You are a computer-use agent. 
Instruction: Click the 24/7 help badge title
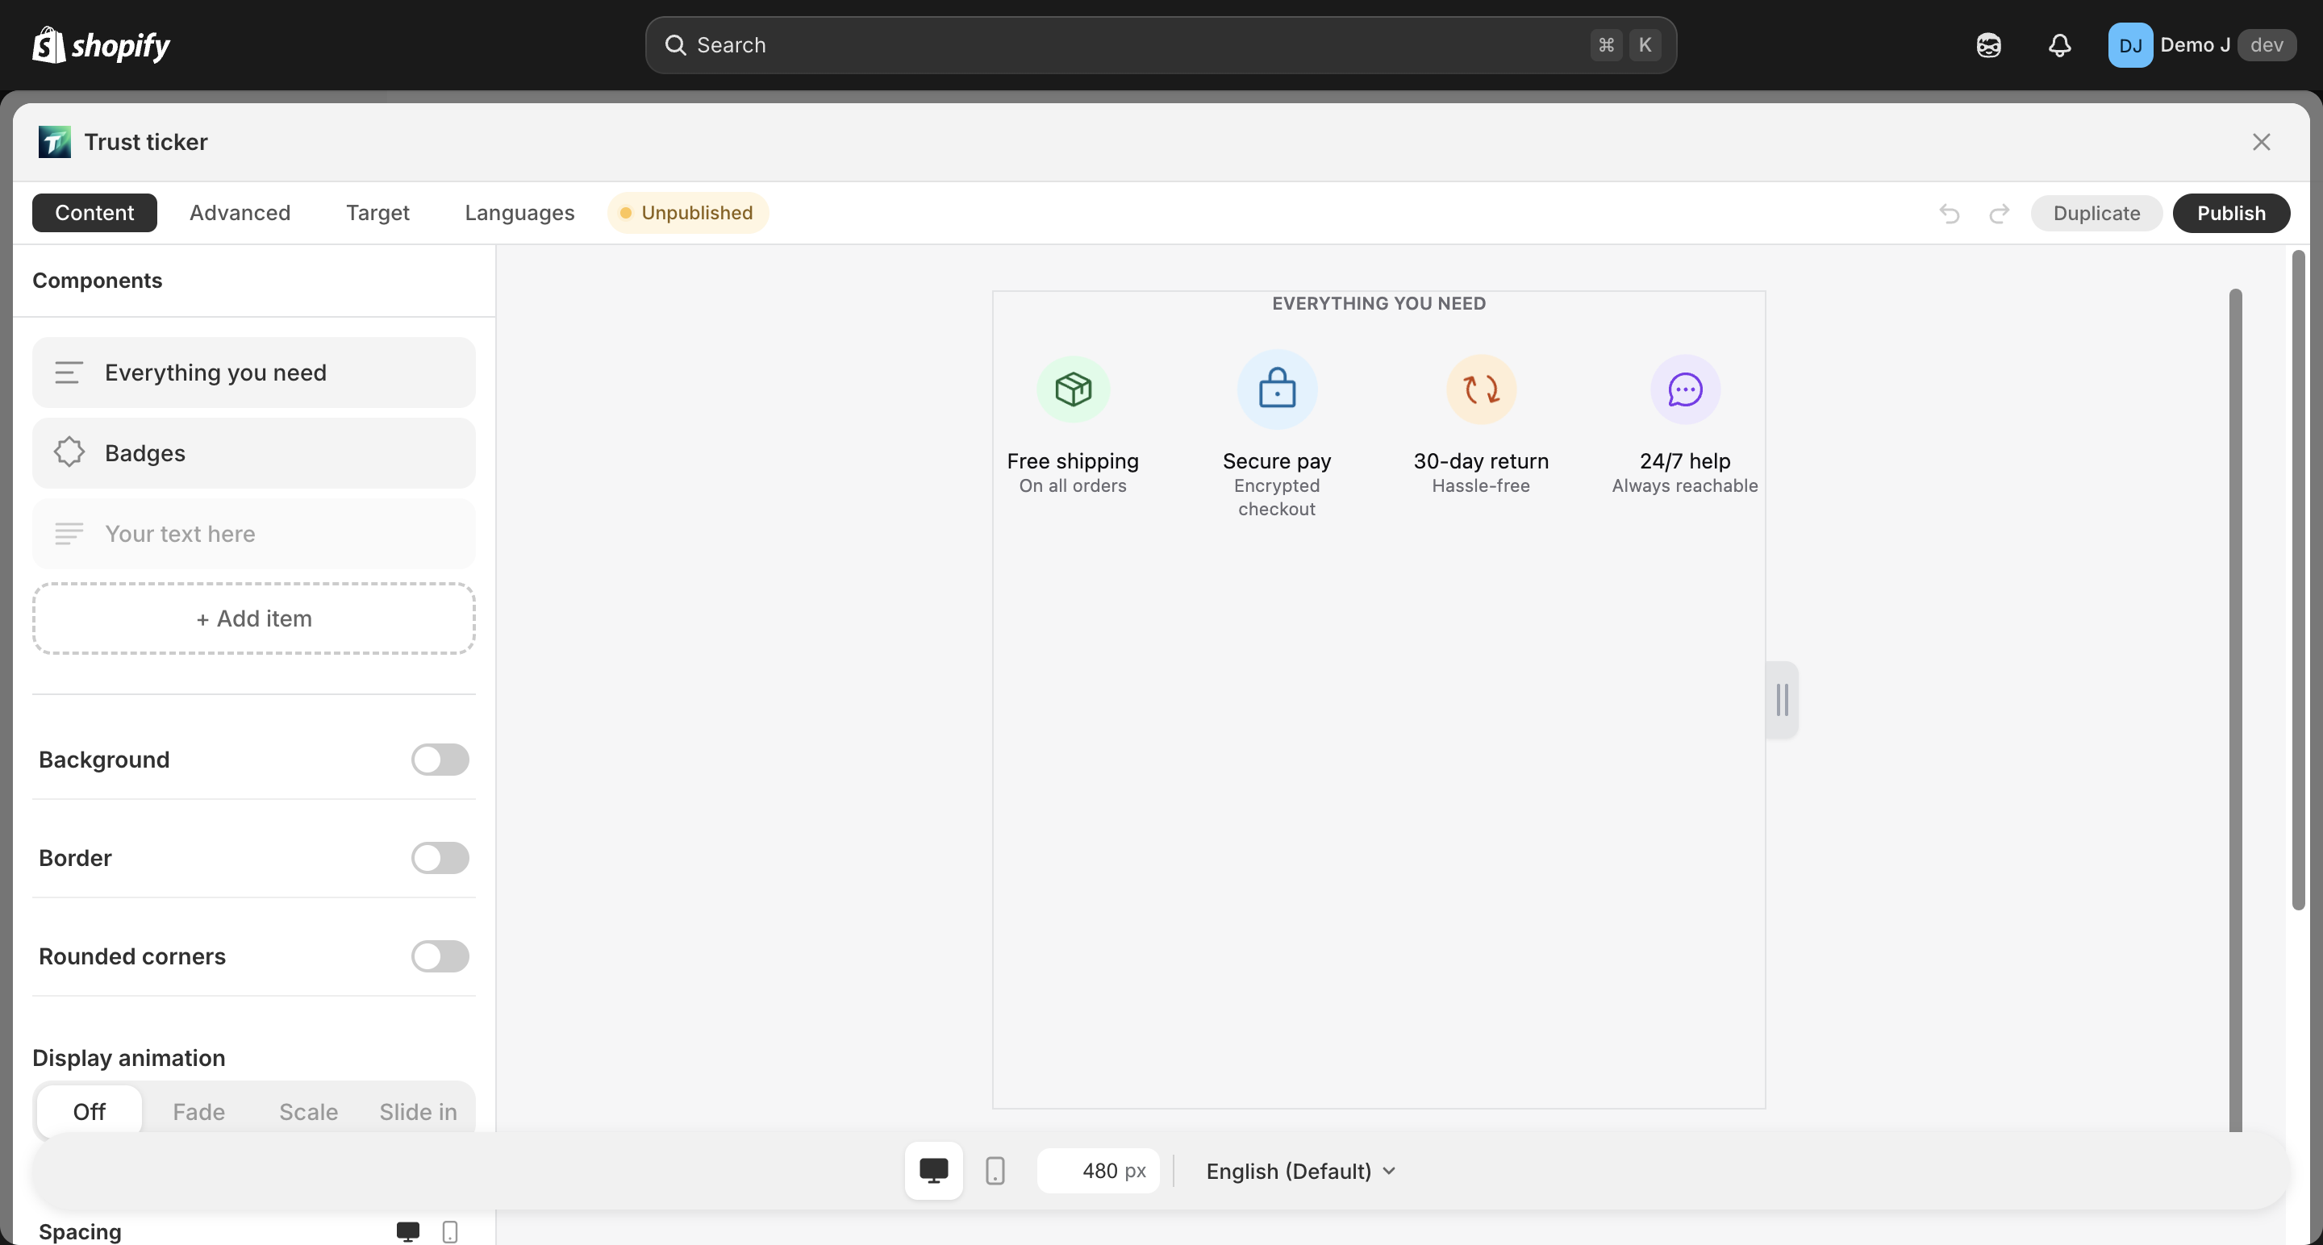[1684, 460]
